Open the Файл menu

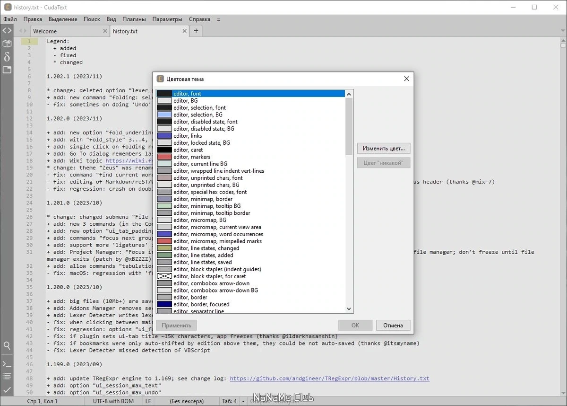[10, 19]
